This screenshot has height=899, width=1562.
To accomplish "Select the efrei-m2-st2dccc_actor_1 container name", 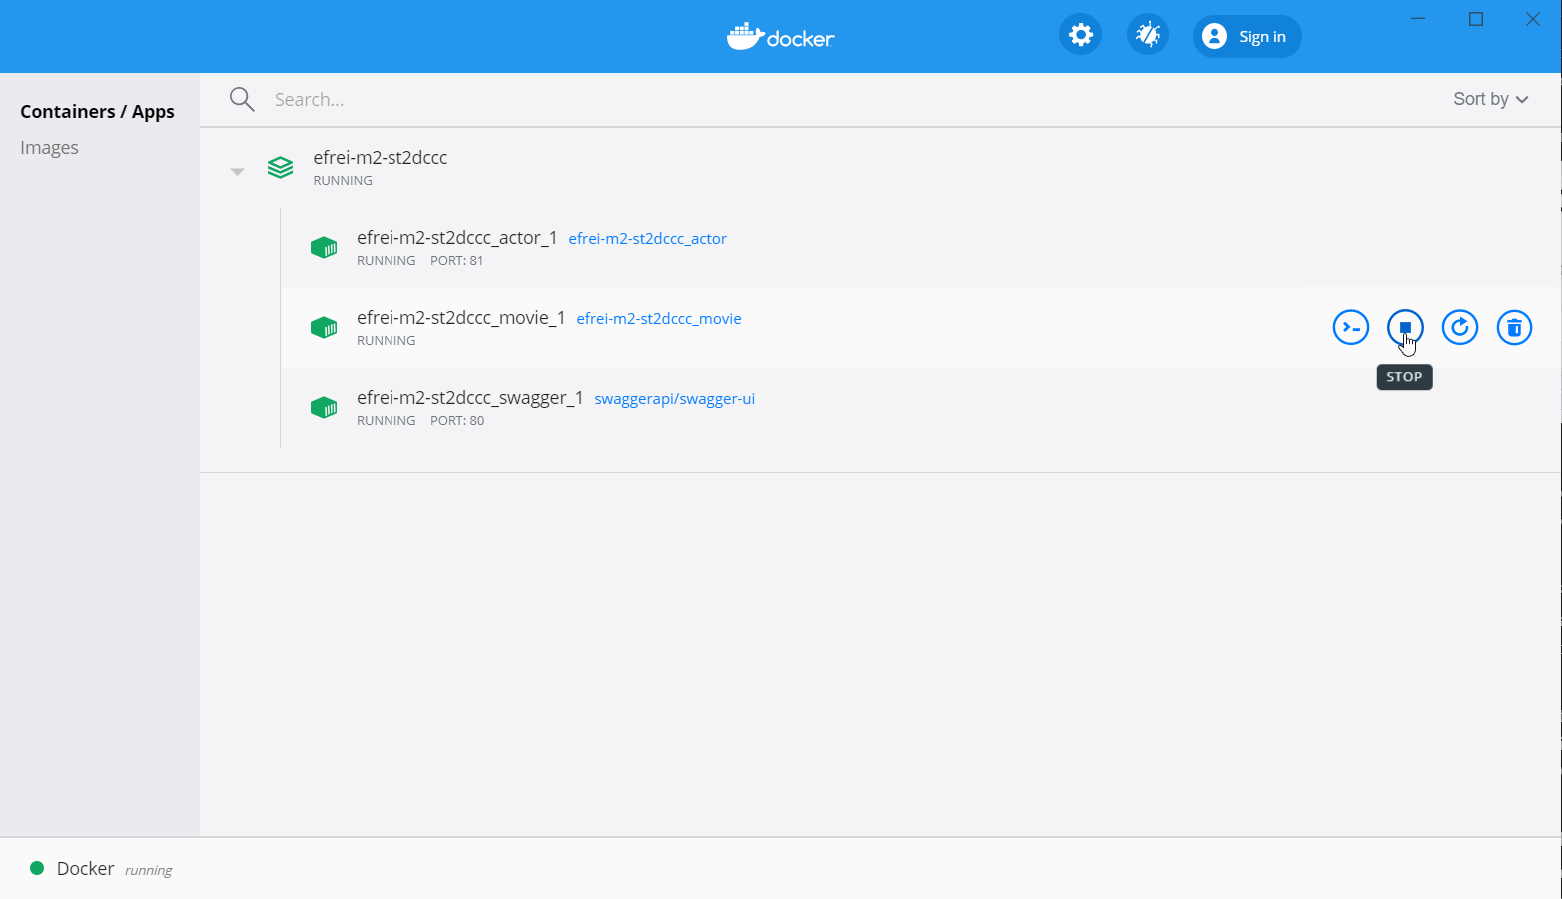I will click(456, 238).
